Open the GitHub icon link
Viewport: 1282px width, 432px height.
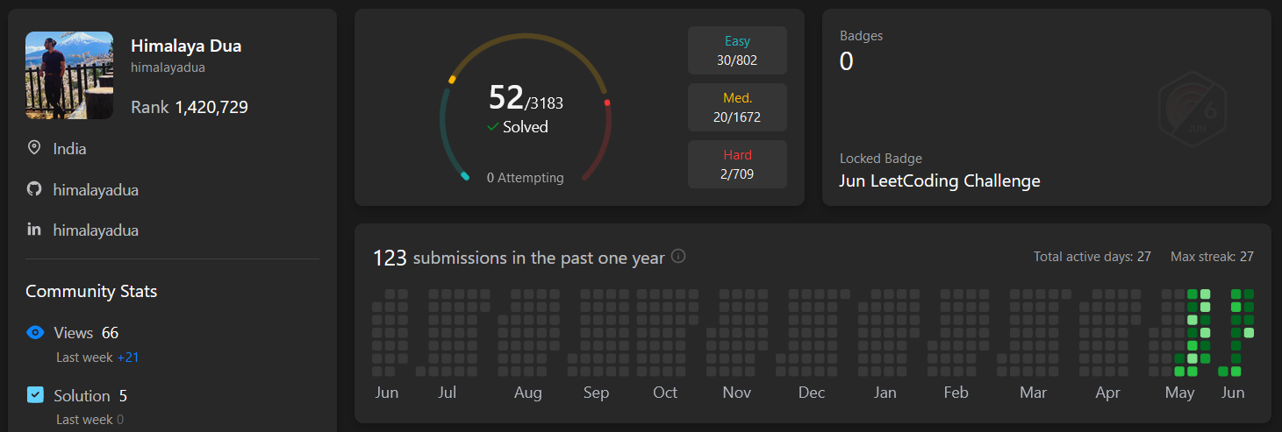click(x=34, y=189)
